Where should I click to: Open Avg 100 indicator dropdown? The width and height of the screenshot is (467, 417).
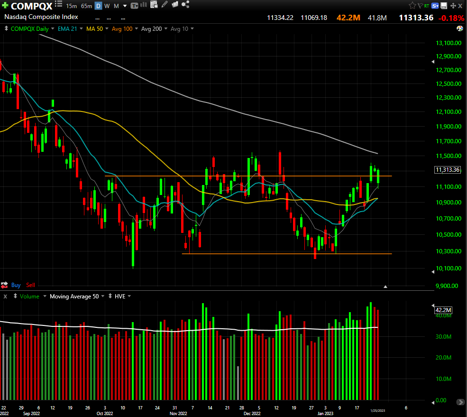coord(137,28)
